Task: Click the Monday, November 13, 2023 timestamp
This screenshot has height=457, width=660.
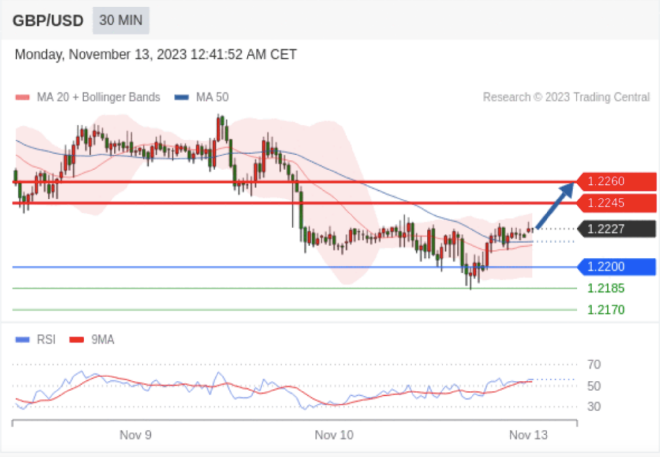Action: pyautogui.click(x=156, y=55)
